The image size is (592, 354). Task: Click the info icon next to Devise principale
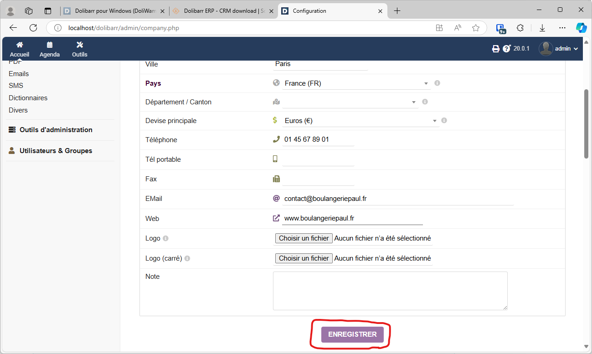click(x=444, y=121)
